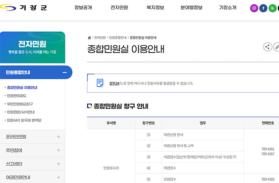Expand the 주민참여 section
Screen dimensions: 279x183
(58, 150)
